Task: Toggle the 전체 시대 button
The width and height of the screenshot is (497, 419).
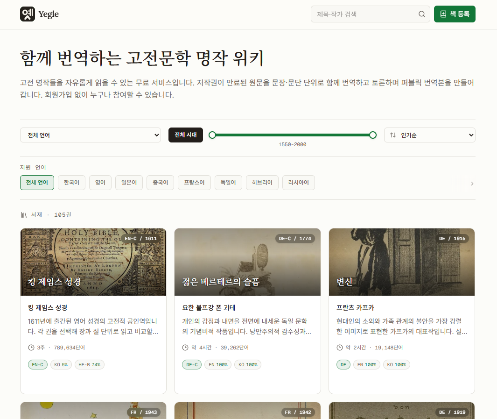Action: (x=185, y=135)
